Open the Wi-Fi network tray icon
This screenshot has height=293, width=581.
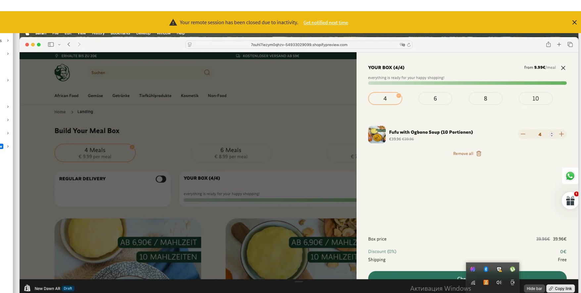pos(473,282)
